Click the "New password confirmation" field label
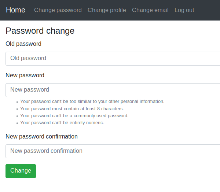This screenshot has height=192, width=220. pos(41,137)
